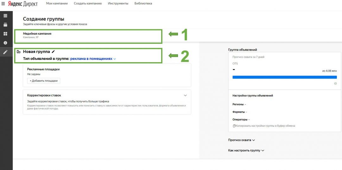Select the pencil edit sidebar icon
The height and width of the screenshot is (170, 342).
(x=5, y=52)
